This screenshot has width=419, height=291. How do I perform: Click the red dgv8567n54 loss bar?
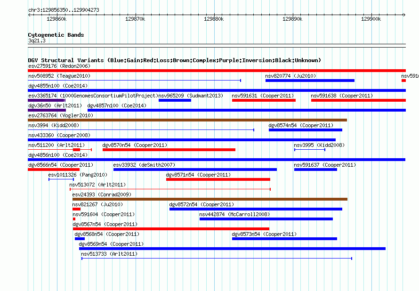(171, 229)
